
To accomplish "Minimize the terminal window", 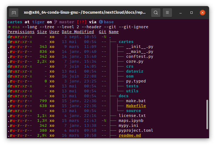I will coord(181,13).
